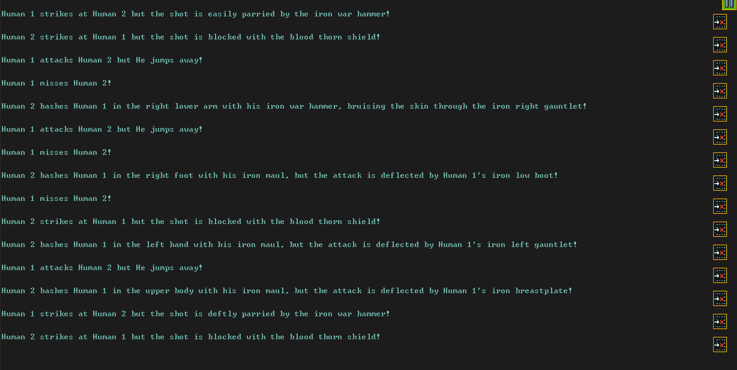Screen dimensions: 737x370
Task: Click the 'bruising the skin' combat log line
Action: [x=294, y=106]
